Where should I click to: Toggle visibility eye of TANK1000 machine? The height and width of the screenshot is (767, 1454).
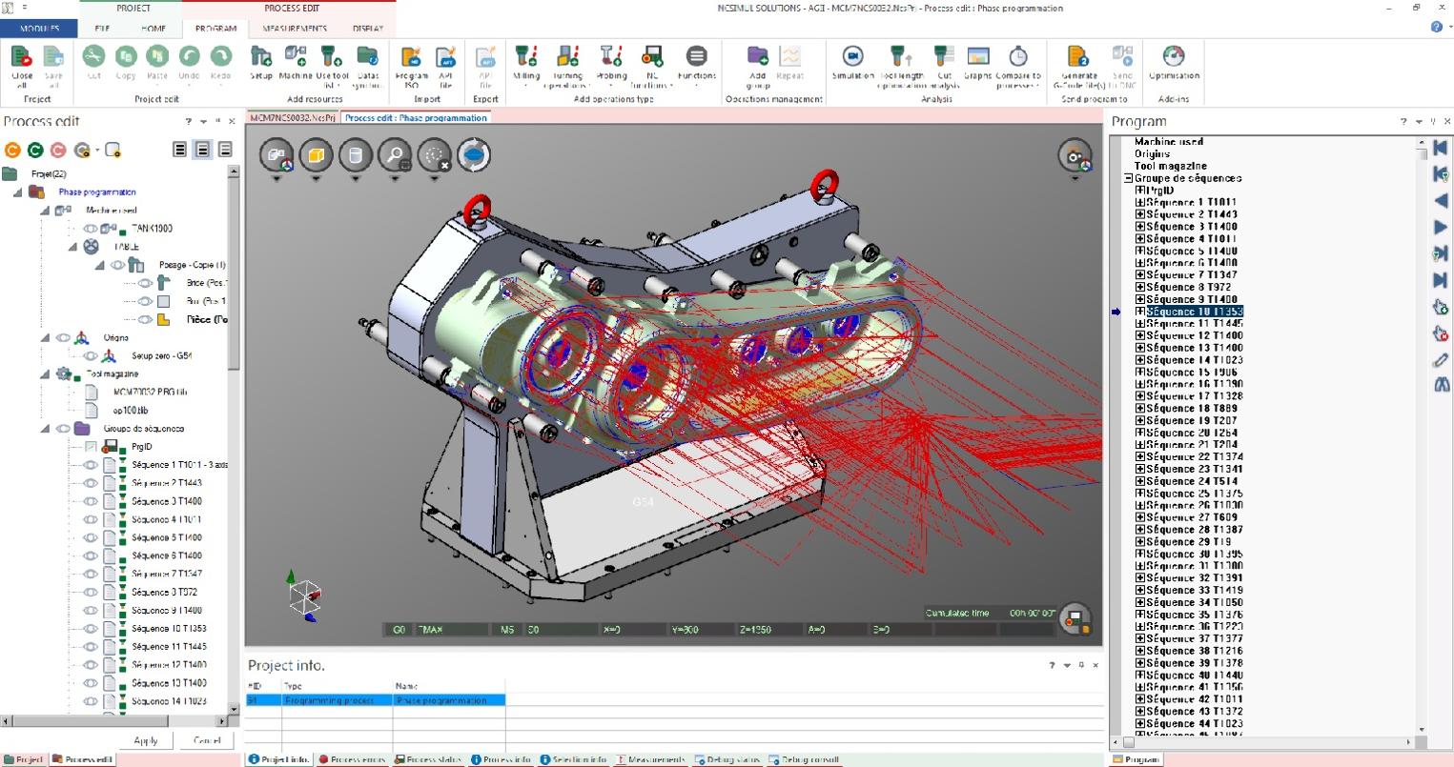(x=91, y=229)
